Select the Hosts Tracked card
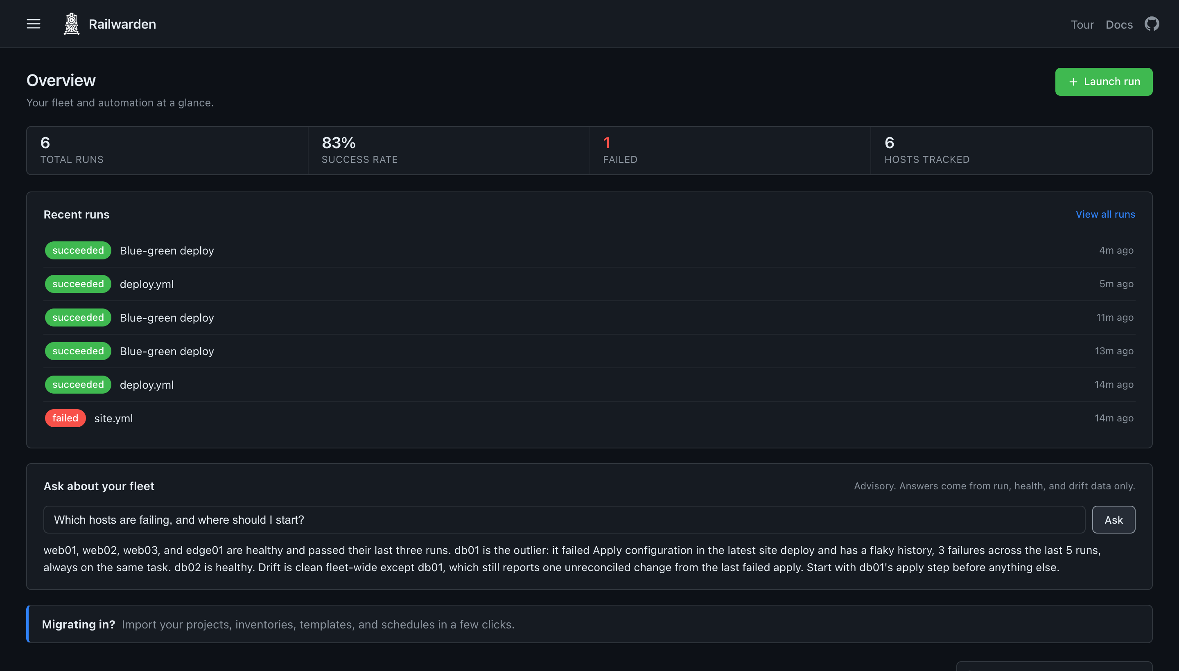The height and width of the screenshot is (671, 1179). (1011, 150)
